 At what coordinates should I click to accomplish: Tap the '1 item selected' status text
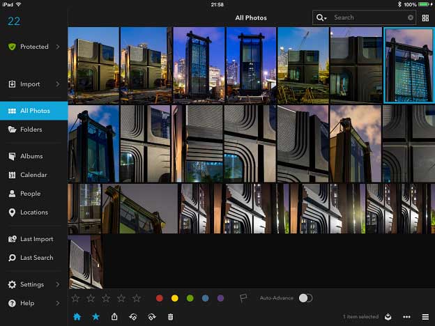tap(360, 316)
